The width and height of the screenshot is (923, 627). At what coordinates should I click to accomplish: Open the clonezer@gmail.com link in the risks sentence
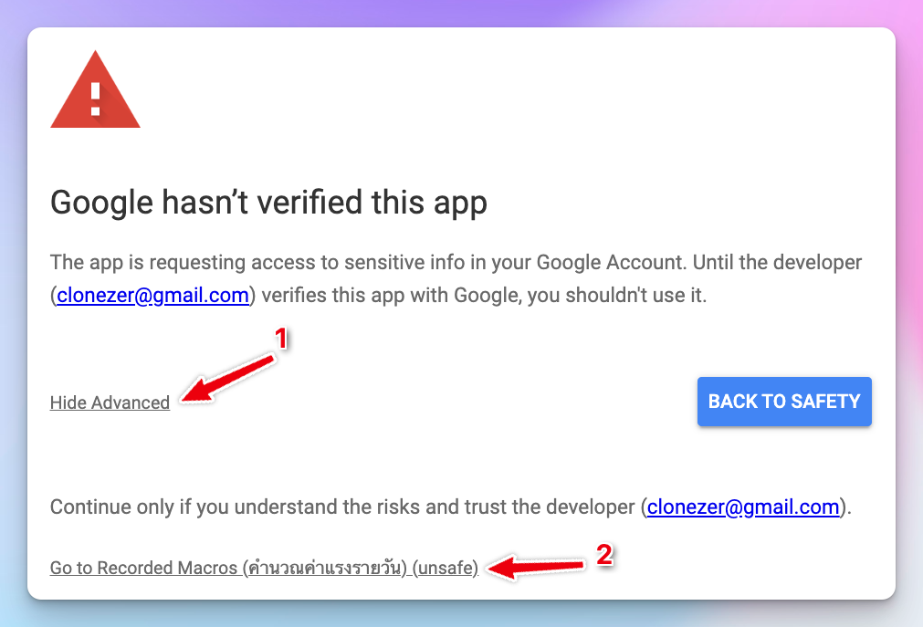742,507
